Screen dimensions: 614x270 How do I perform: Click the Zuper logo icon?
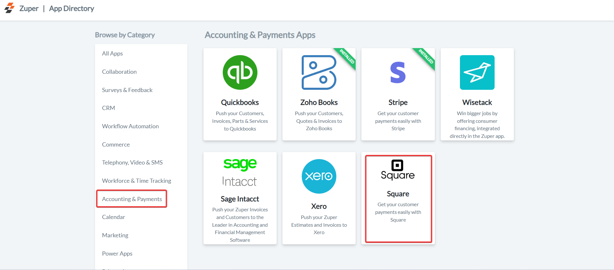9,8
